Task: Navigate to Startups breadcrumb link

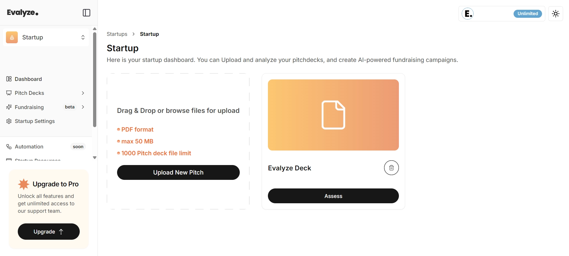Action: tap(117, 34)
